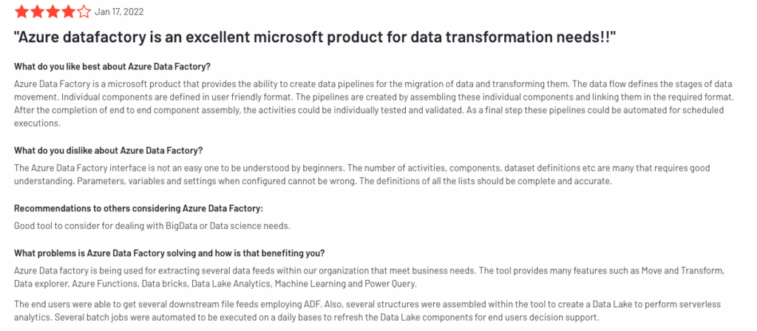The width and height of the screenshot is (757, 331).
Task: Select the "Recommendations to others" heading
Action: (138, 208)
